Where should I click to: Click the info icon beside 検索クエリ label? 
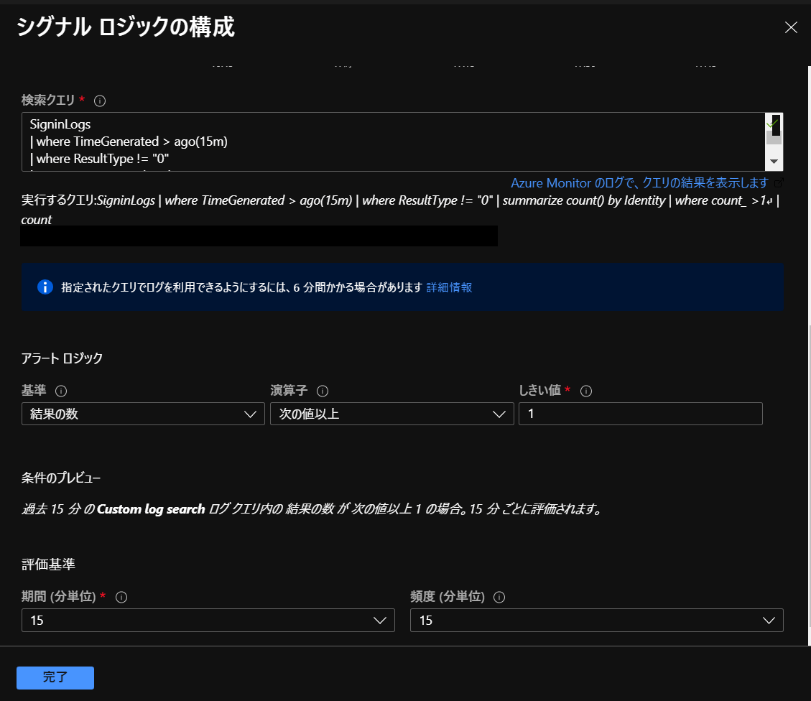pos(101,100)
